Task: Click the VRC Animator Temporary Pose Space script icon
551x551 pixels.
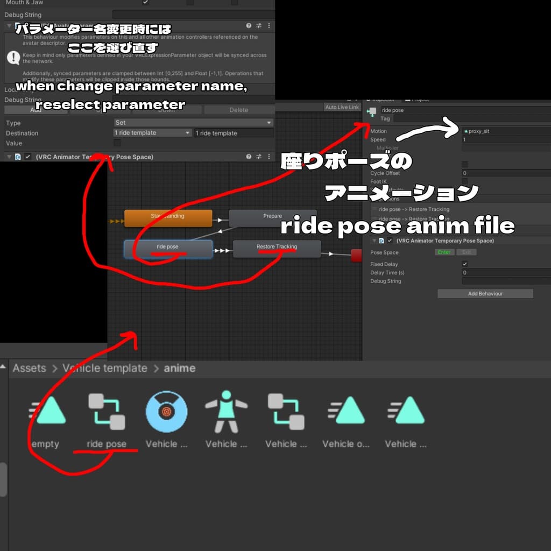Action: tap(18, 157)
